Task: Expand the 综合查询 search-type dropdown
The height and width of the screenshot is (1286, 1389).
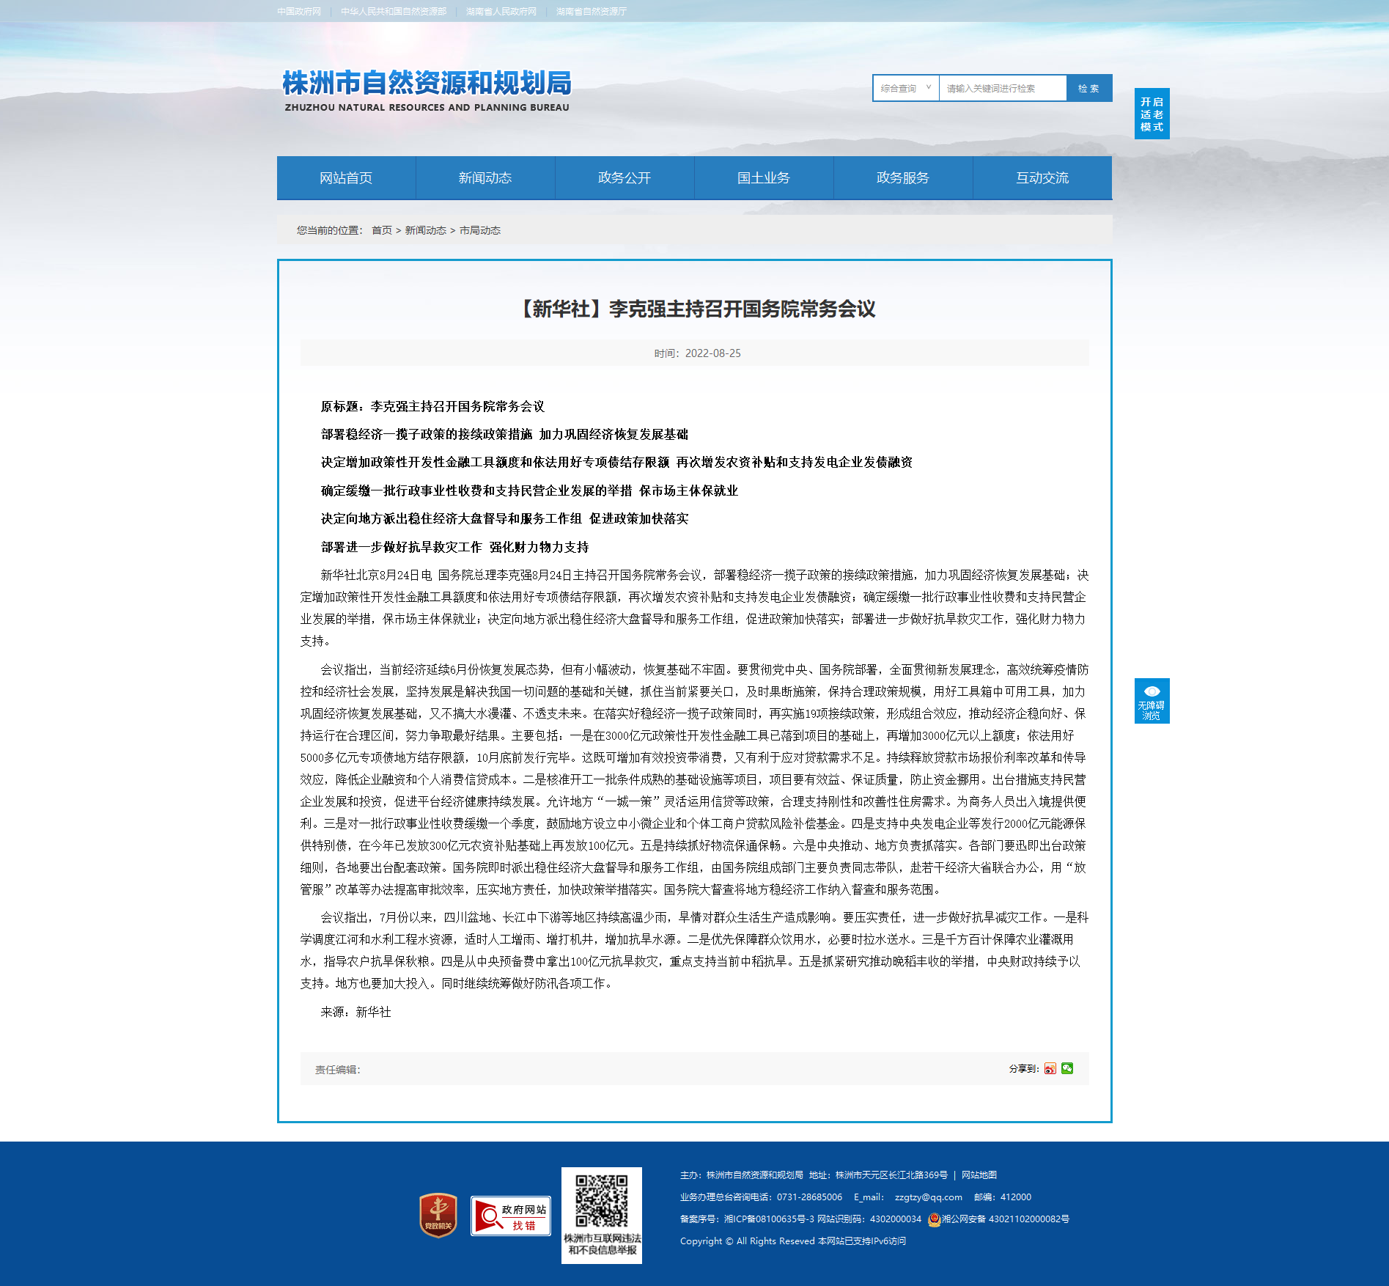Action: point(906,88)
